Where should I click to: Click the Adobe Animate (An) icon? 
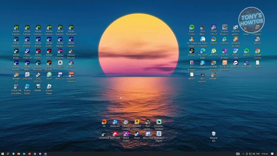(38, 39)
